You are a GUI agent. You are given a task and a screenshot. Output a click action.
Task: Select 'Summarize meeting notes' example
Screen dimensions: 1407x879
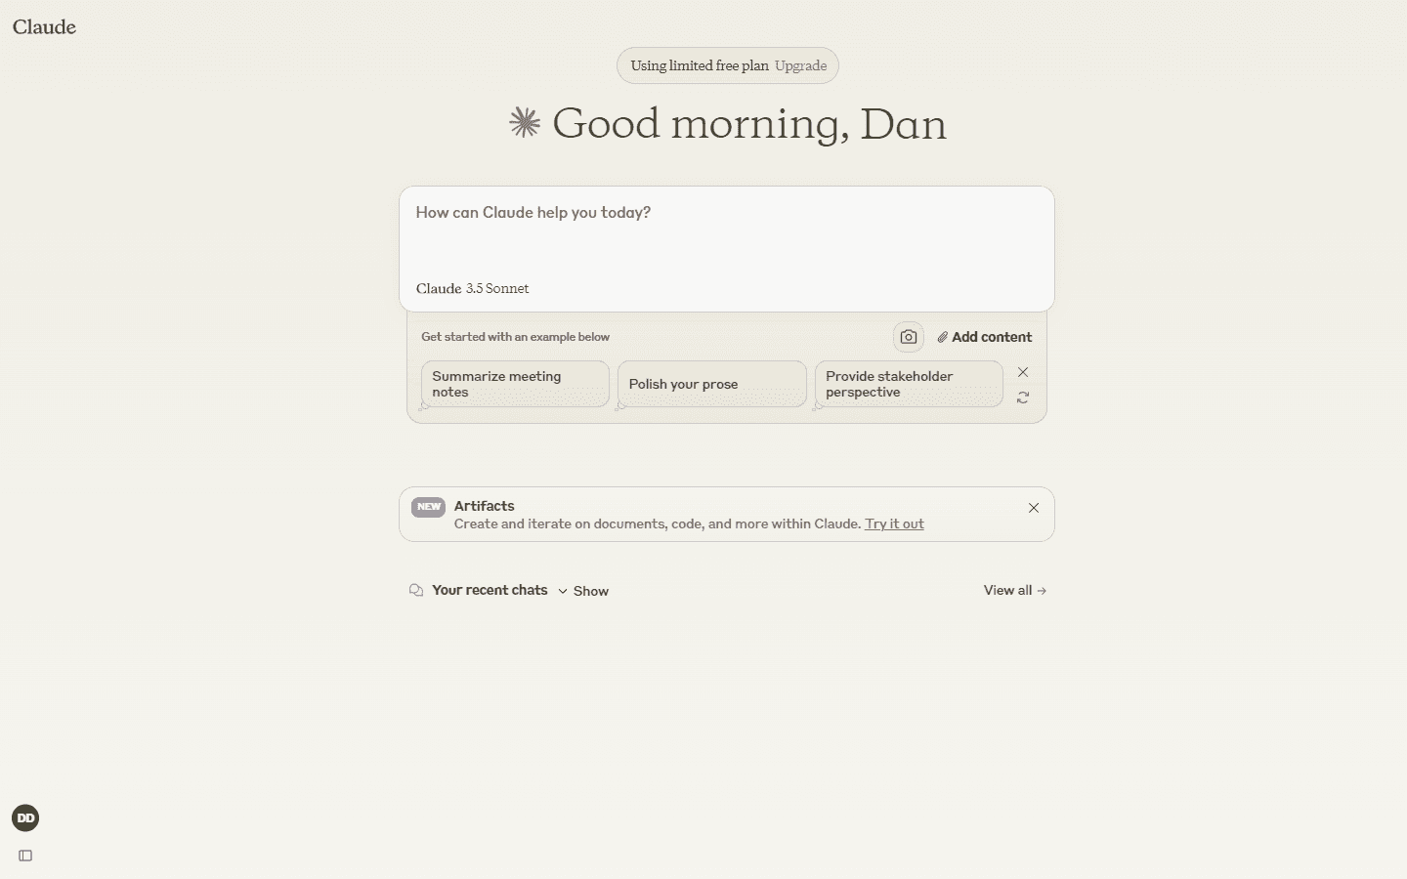pos(515,384)
